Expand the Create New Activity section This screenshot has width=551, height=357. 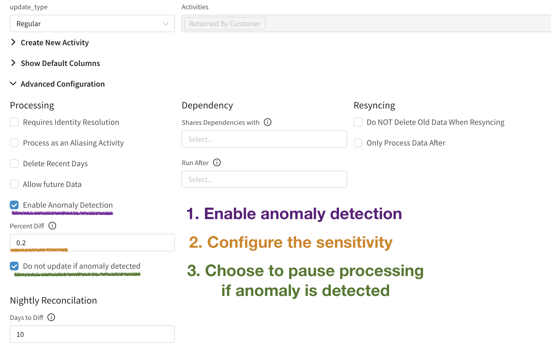pyautogui.click(x=55, y=43)
